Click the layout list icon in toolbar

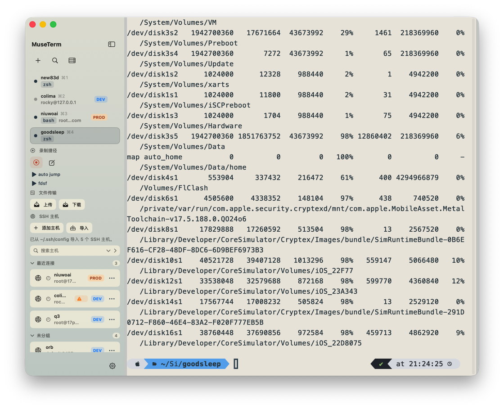coord(72,60)
